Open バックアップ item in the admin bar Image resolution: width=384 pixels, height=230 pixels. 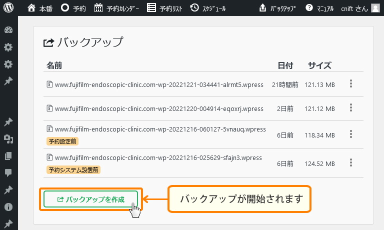coord(277,8)
